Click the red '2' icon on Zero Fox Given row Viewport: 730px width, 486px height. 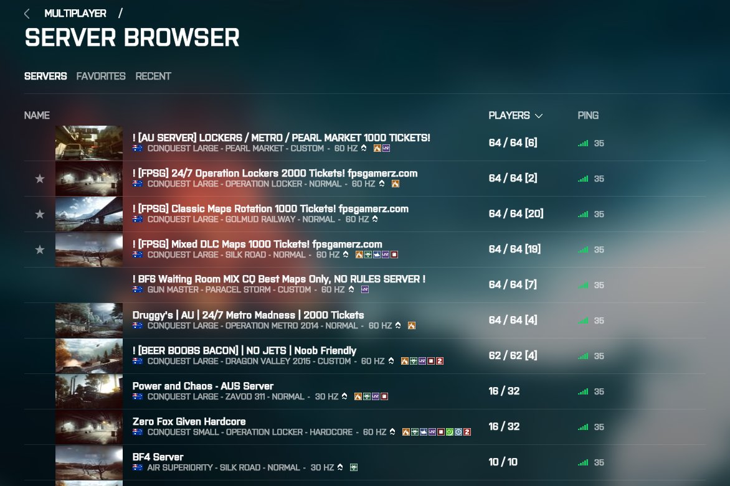pyautogui.click(x=467, y=432)
